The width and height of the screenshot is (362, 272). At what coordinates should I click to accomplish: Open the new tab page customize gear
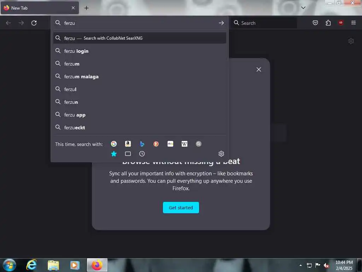pyautogui.click(x=351, y=41)
